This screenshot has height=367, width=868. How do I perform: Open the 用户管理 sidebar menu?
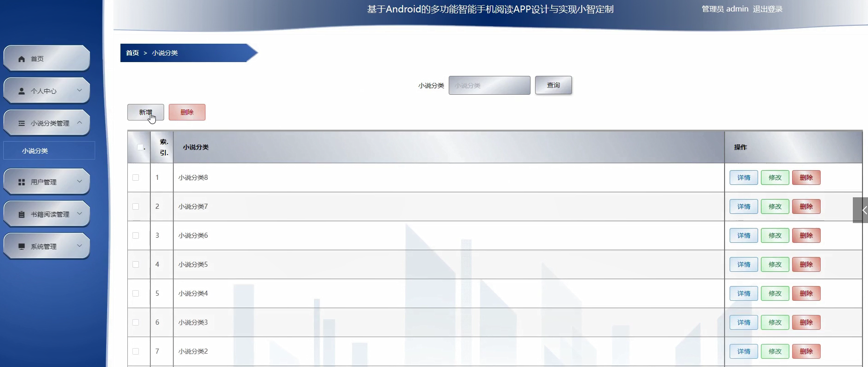46,182
